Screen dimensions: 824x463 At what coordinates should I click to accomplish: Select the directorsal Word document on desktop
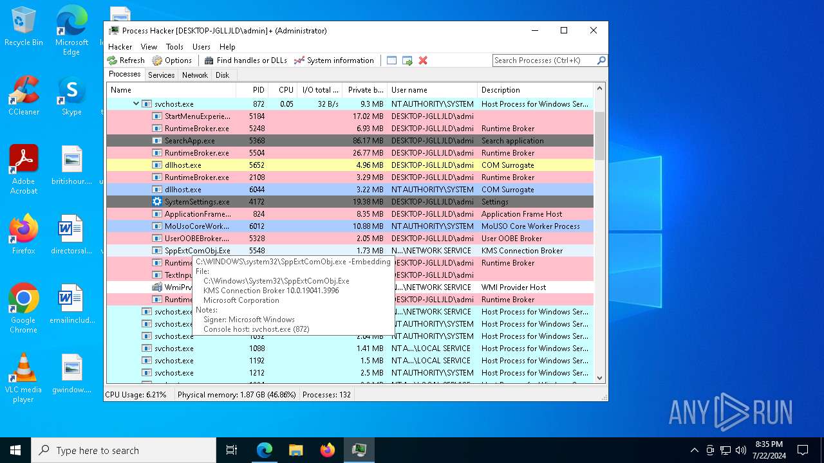tap(71, 235)
